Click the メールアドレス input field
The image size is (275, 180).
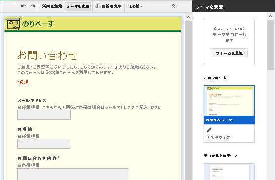[44, 115]
